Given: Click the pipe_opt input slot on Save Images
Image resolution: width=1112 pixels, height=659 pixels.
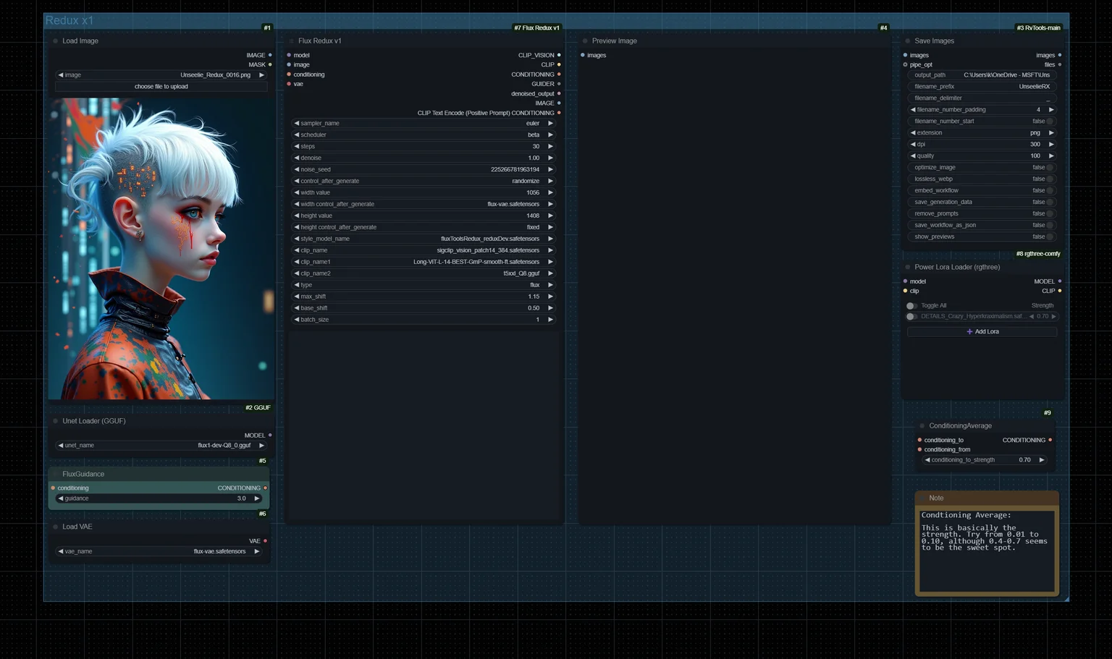Looking at the screenshot, I should coord(905,64).
